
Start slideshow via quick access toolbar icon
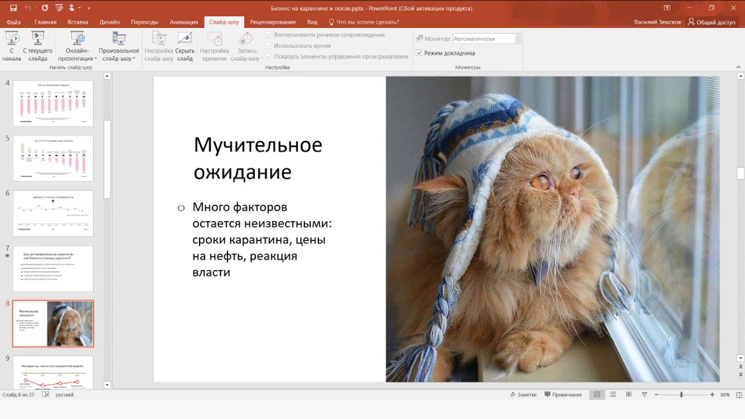click(x=59, y=8)
